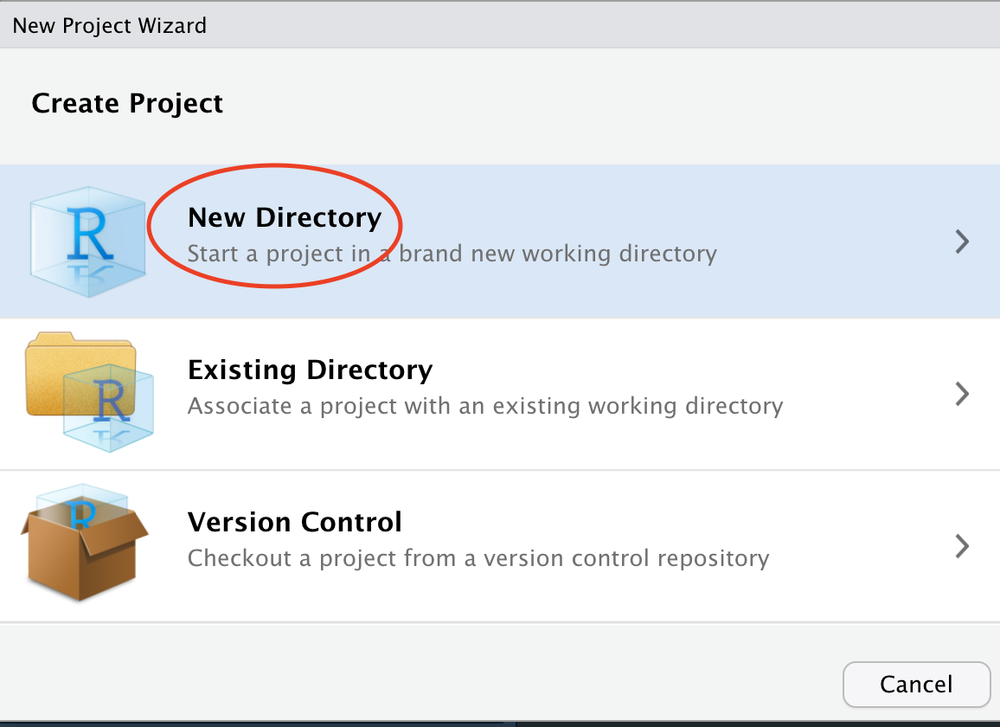Click "Associate a project with an existing working directory"
This screenshot has height=727, width=1000.
[484, 406]
